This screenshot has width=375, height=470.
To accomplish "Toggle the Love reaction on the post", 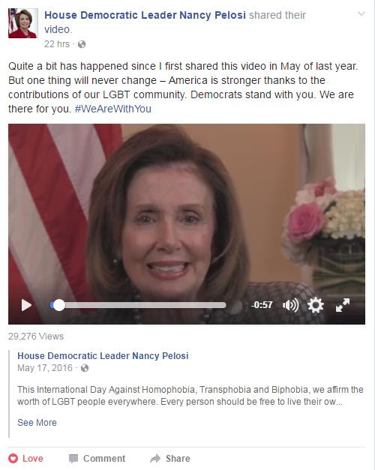I will click(x=25, y=458).
